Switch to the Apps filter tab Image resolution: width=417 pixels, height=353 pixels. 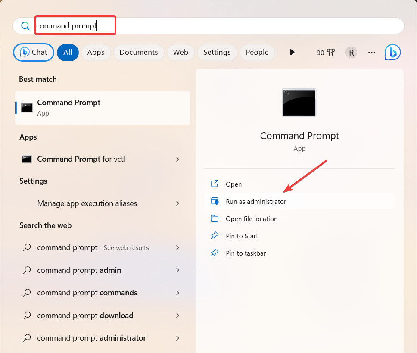coord(96,52)
